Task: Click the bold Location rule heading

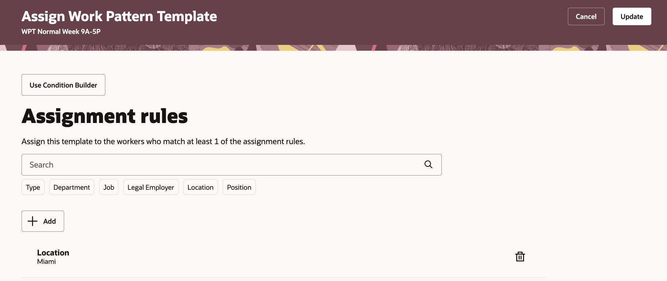Action: pos(53,253)
